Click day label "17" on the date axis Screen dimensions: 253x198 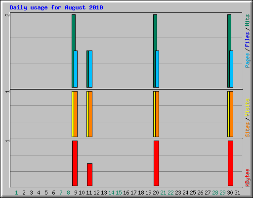pyautogui.click(x=133, y=193)
